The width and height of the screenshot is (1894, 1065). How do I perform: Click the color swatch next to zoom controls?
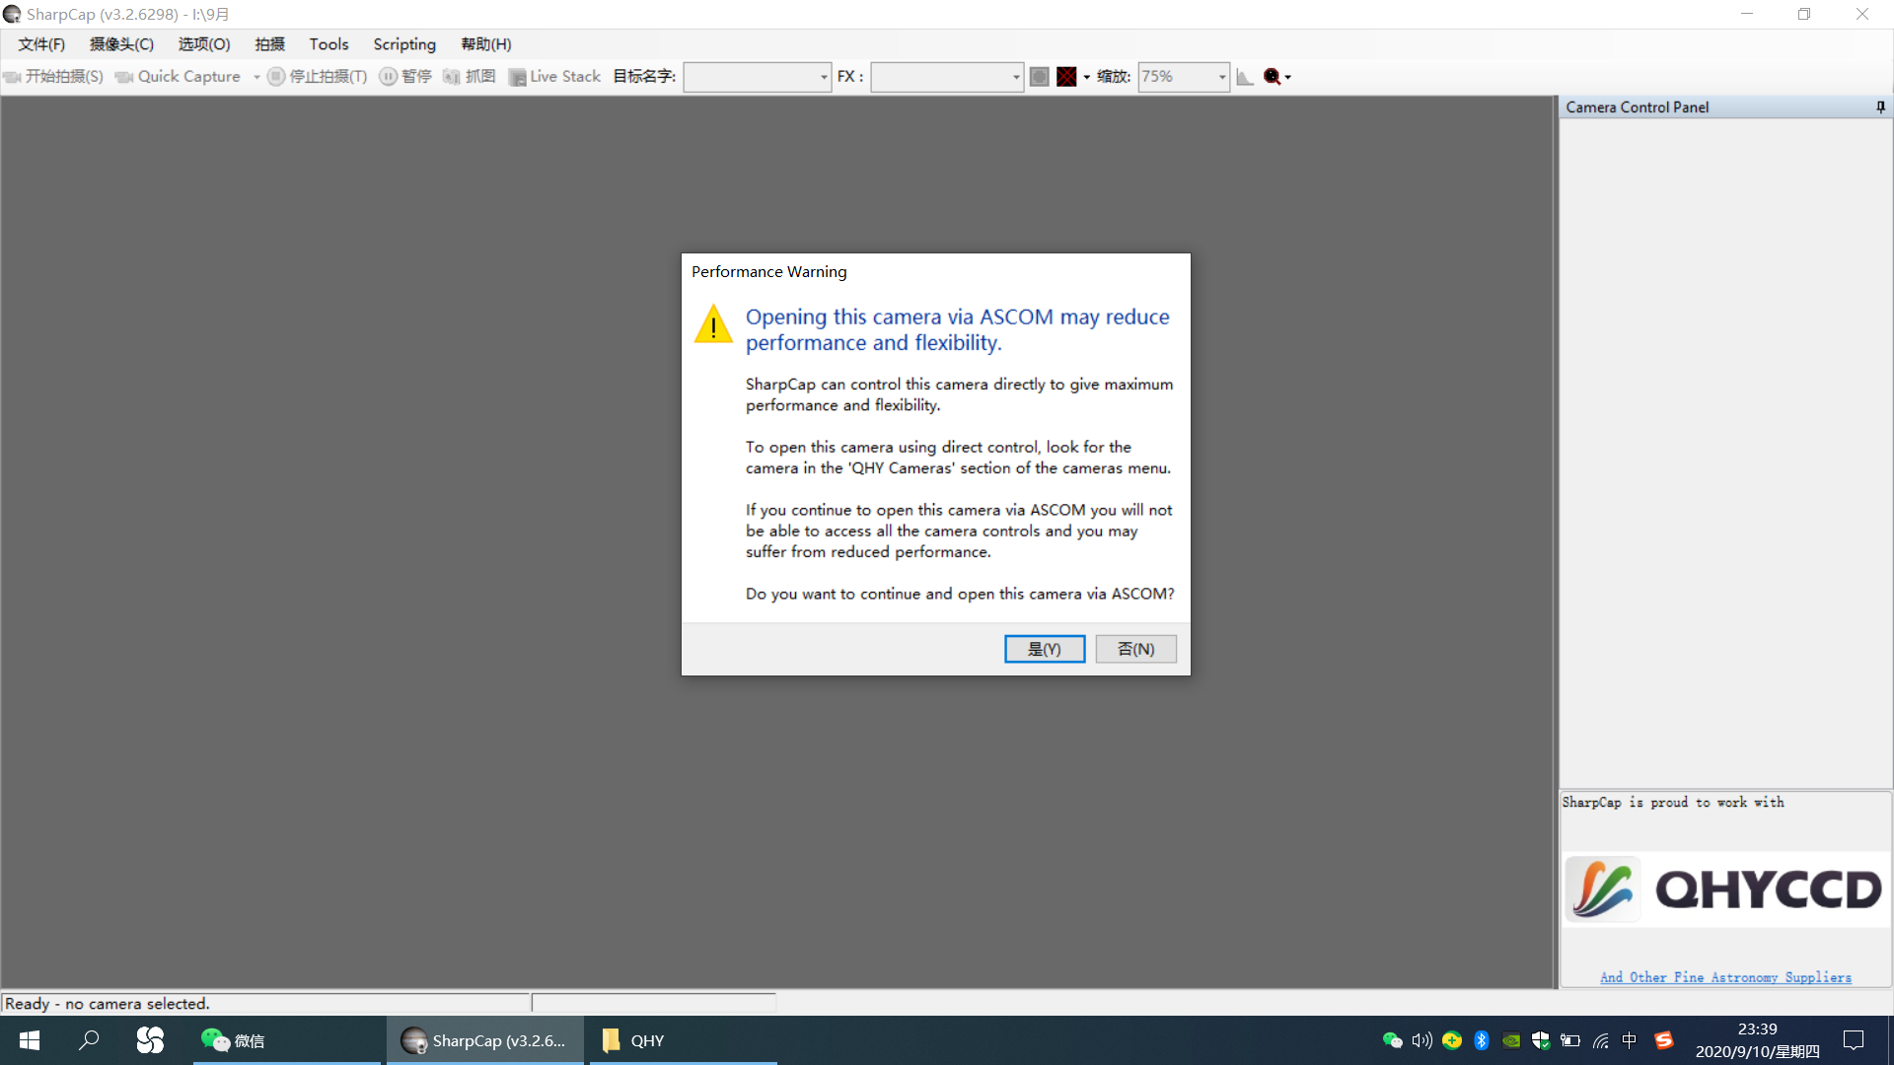1064,75
